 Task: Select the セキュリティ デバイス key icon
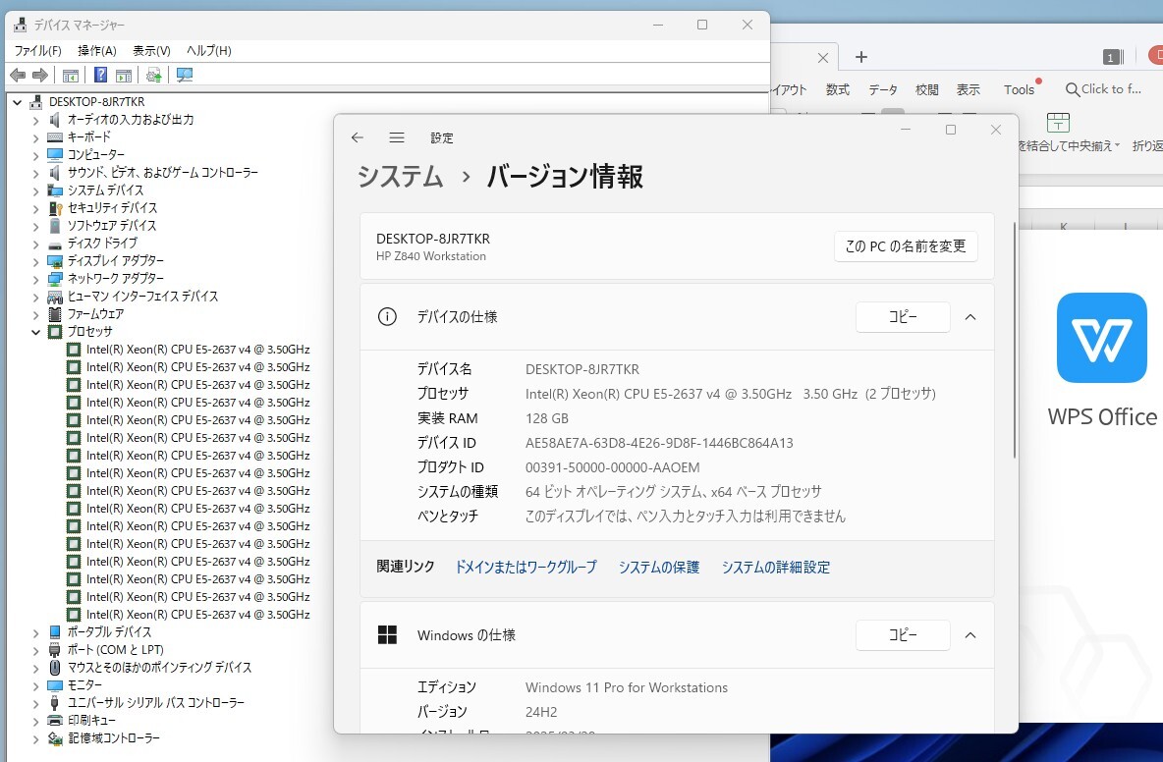point(55,208)
